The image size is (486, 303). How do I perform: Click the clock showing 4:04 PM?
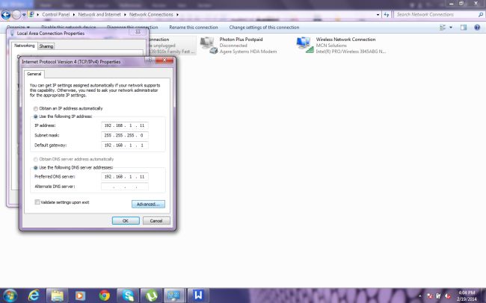tap(466, 296)
